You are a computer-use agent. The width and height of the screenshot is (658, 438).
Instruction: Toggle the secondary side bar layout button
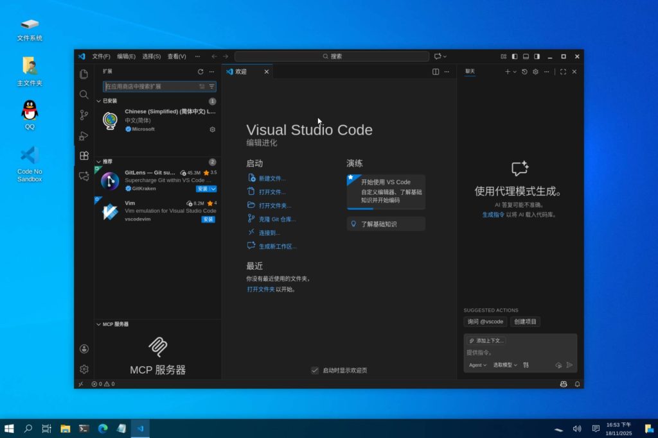coord(537,56)
